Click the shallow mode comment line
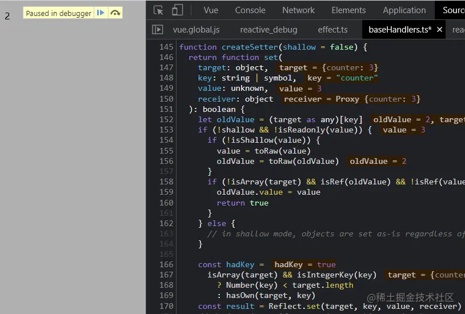465x314 pixels. 336,234
